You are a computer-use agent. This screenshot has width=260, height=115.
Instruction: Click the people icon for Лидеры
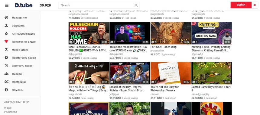click(x=6, y=74)
